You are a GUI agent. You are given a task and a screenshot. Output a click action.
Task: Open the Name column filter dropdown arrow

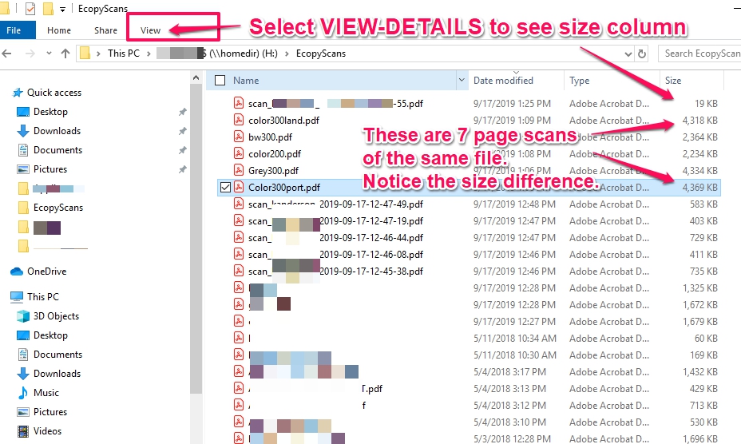[x=462, y=81]
